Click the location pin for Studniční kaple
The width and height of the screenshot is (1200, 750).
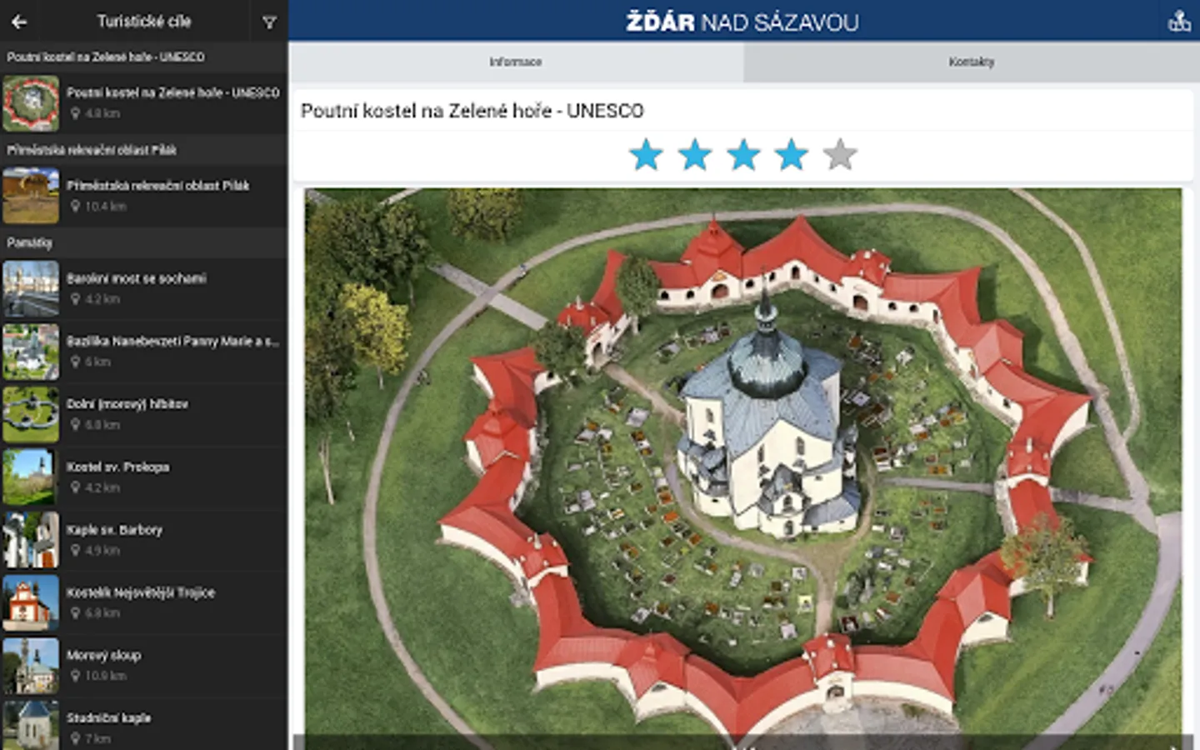76,737
